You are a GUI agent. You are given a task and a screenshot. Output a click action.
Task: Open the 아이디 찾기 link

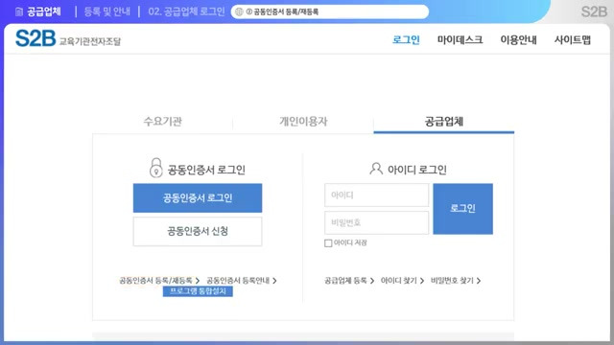click(402, 281)
